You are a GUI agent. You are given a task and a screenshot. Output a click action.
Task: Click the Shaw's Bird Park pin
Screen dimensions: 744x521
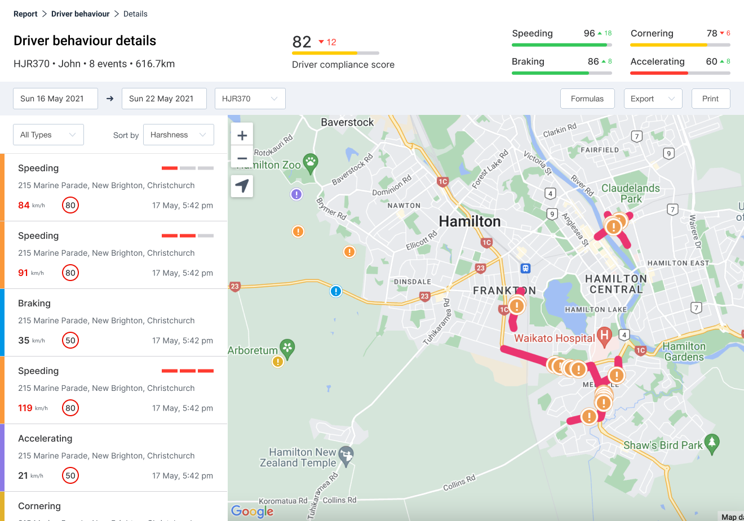tap(712, 444)
